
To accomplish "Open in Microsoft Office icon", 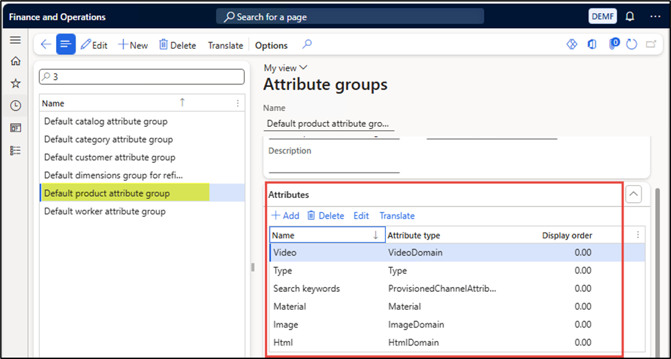I will coord(591,45).
